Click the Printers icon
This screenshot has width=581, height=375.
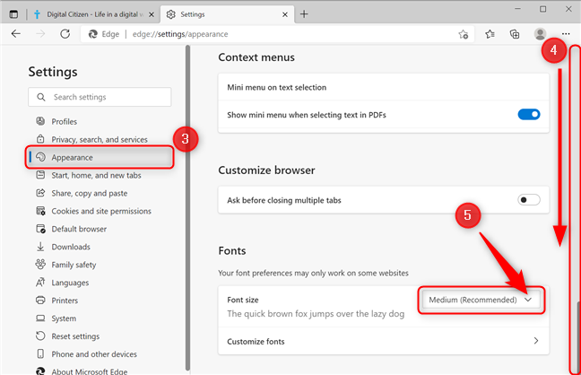pyautogui.click(x=40, y=300)
